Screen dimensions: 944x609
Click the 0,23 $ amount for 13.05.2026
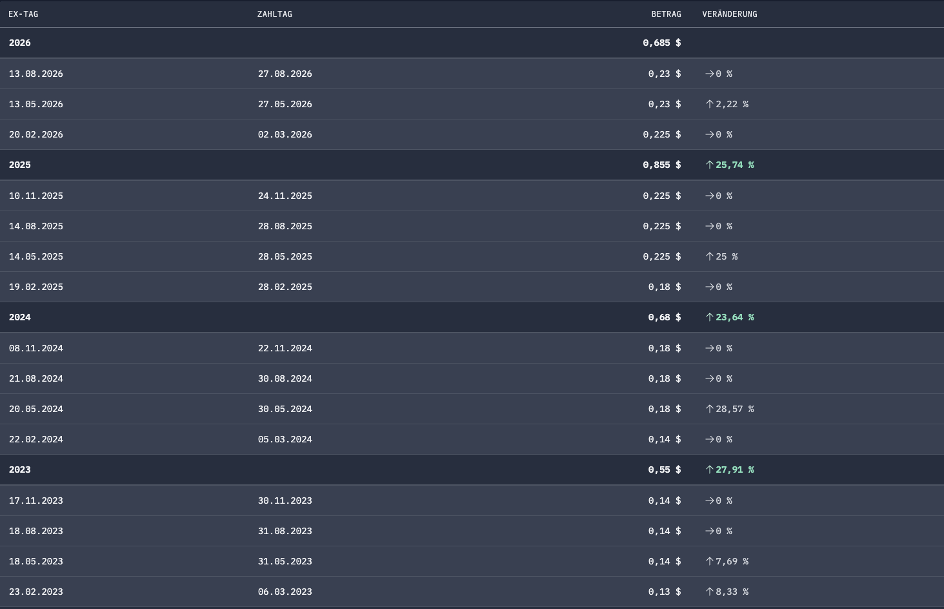tap(665, 104)
